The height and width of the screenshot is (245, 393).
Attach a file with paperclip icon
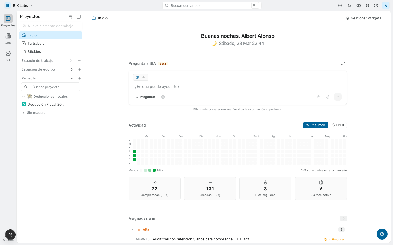[328, 97]
